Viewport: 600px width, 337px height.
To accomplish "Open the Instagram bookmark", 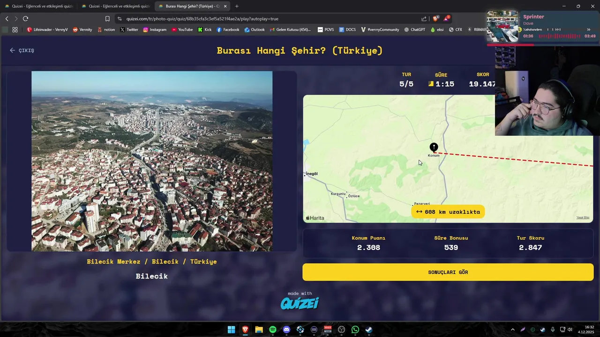I will [155, 29].
